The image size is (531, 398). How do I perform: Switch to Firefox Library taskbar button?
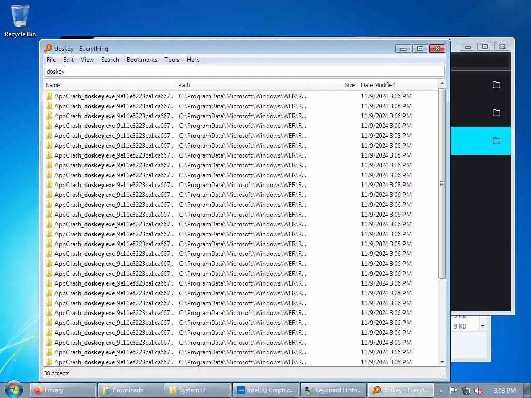(63, 390)
